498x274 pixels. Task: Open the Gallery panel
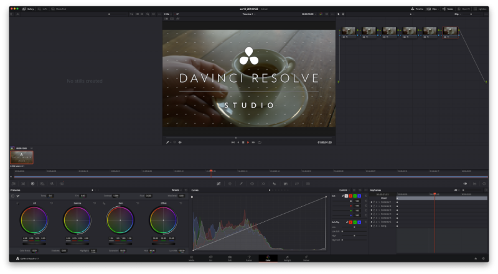click(x=27, y=9)
